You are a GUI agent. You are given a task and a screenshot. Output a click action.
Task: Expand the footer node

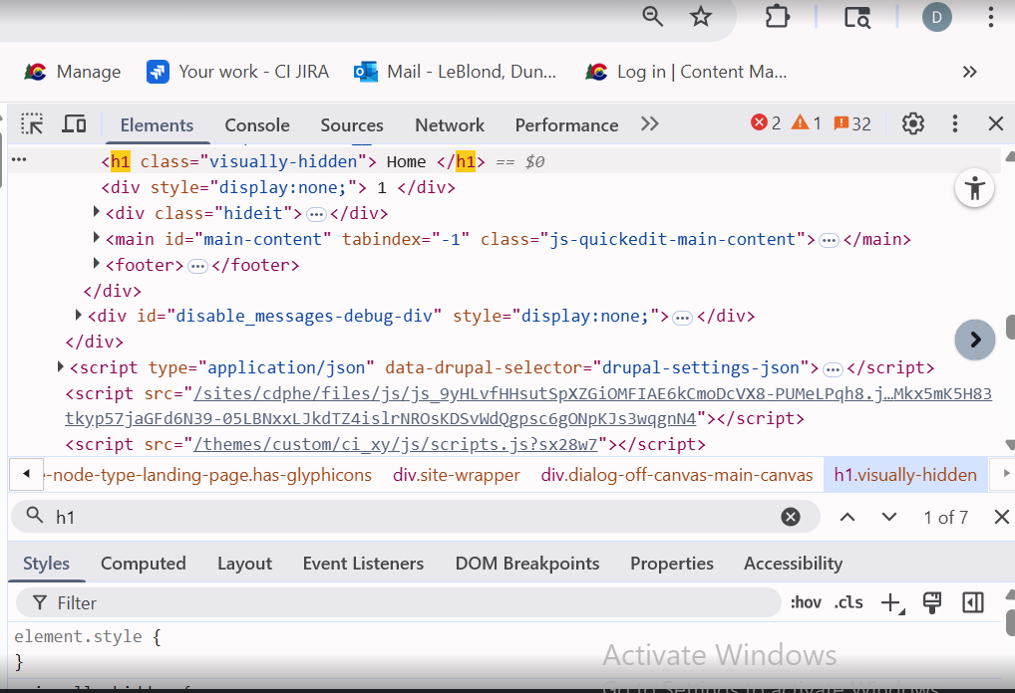tap(97, 263)
